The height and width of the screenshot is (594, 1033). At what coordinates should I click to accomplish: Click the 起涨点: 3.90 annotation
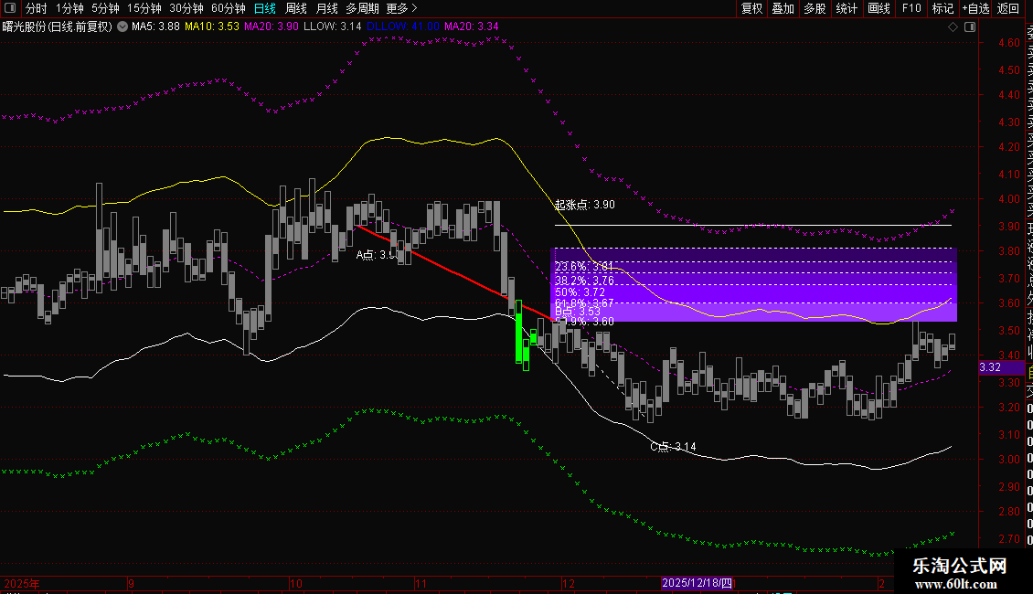point(584,205)
